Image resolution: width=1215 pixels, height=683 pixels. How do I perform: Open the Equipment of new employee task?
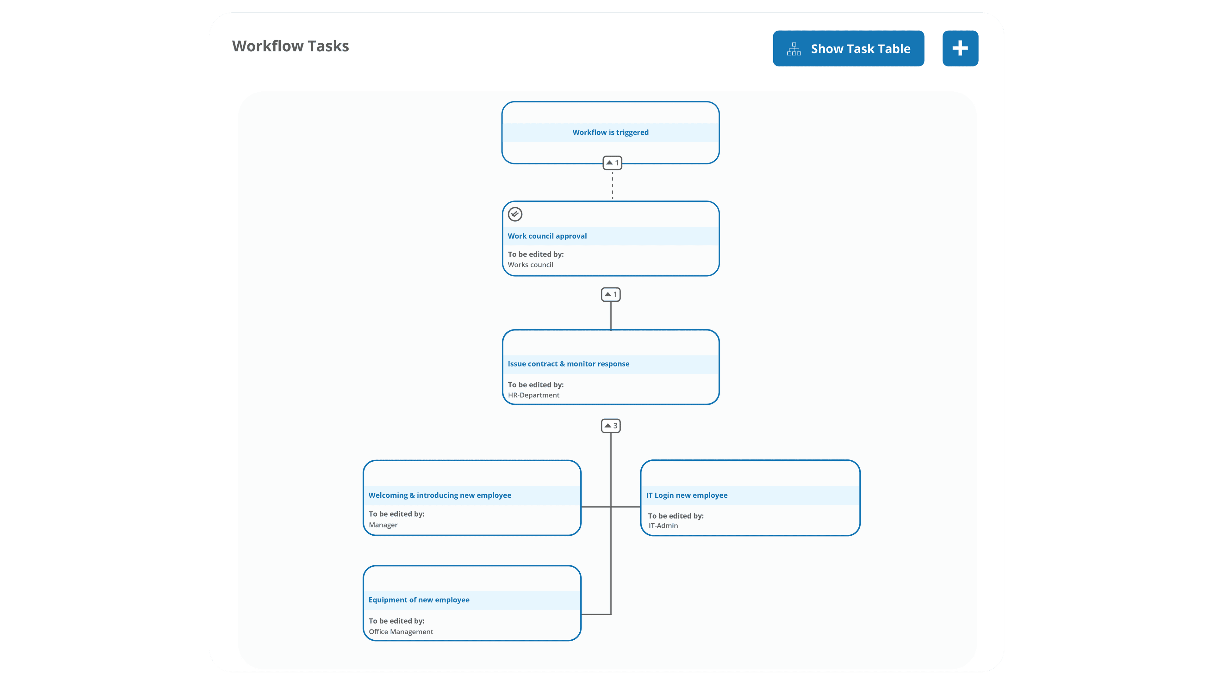tap(472, 603)
